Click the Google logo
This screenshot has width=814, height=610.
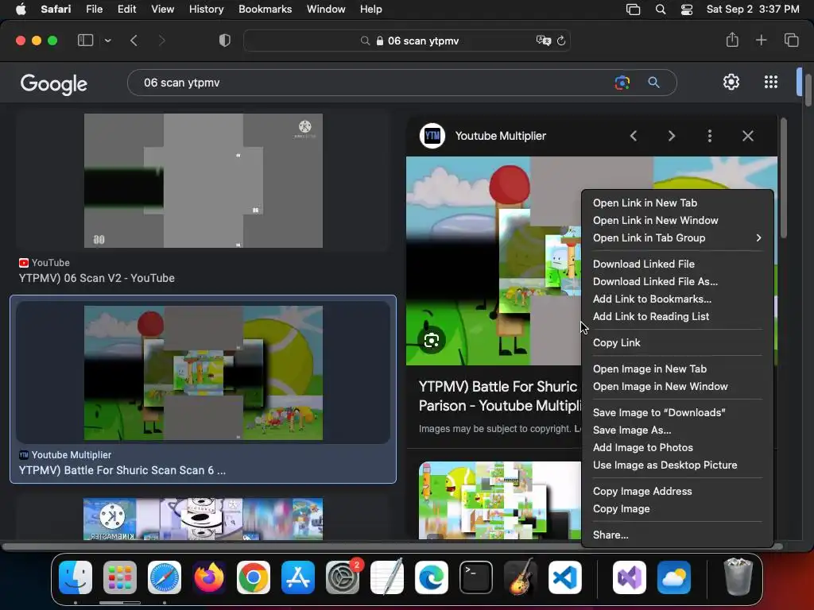pos(54,83)
